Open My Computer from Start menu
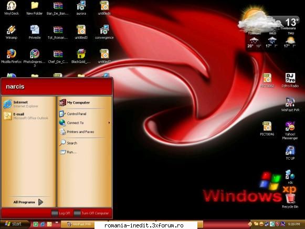Screen dimensions: 305x229 coord(85,102)
